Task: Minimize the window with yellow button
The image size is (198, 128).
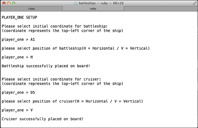Action: pyautogui.click(x=9, y=3)
